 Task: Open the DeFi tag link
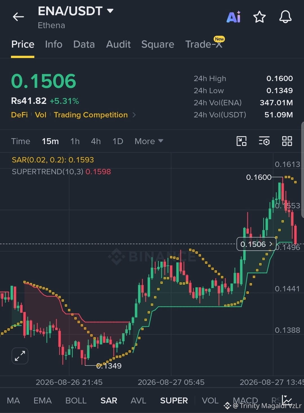19,115
